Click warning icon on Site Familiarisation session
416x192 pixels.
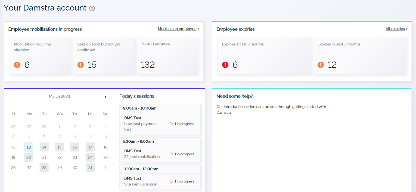pos(171,181)
